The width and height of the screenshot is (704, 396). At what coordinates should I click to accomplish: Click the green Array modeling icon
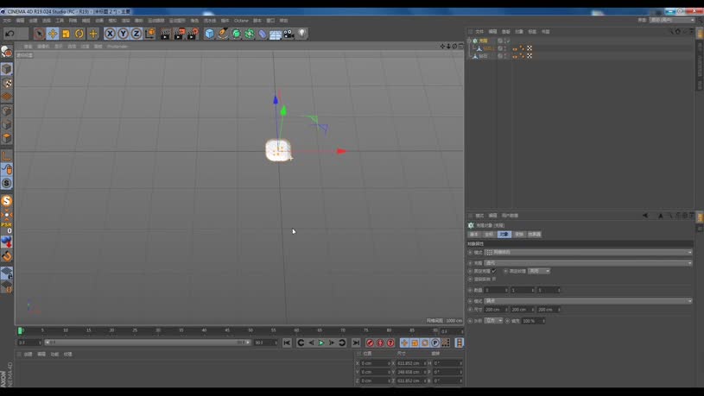[249, 34]
